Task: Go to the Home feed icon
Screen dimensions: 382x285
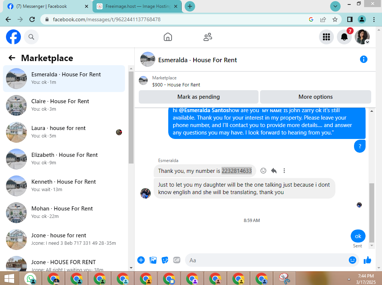Action: [x=168, y=37]
